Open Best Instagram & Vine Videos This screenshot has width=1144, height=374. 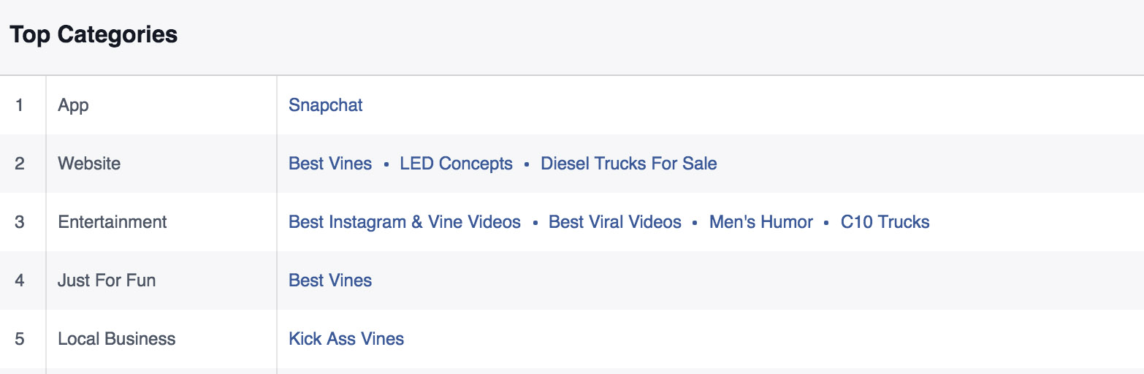tap(405, 222)
